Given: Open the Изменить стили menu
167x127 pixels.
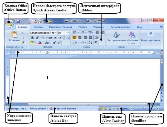Looking at the screenshot, I should (132, 38).
